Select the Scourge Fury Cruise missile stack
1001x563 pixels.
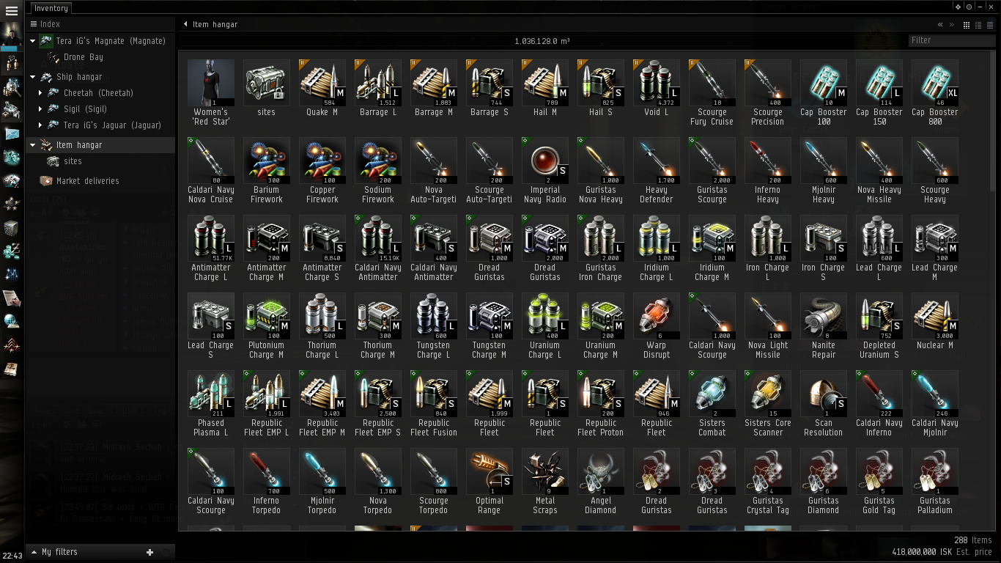pos(712,92)
